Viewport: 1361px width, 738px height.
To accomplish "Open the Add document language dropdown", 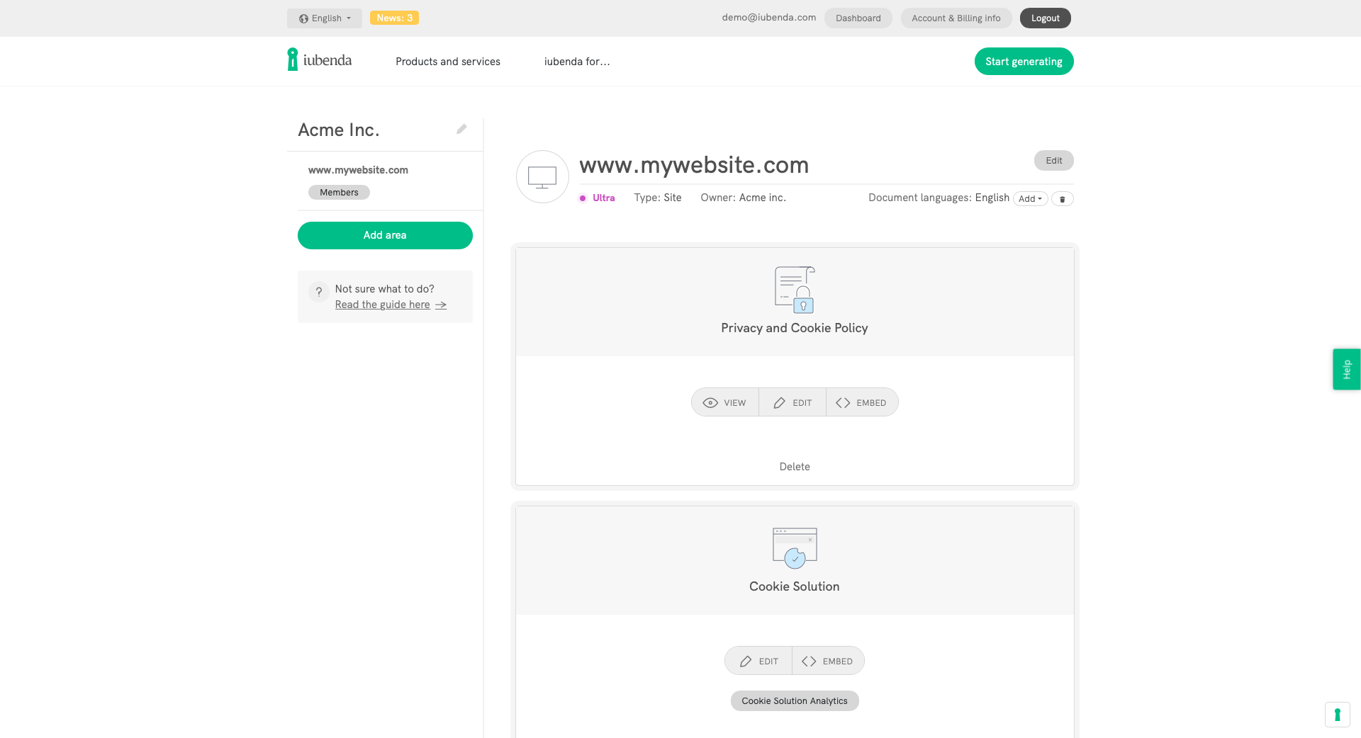I will (x=1030, y=199).
